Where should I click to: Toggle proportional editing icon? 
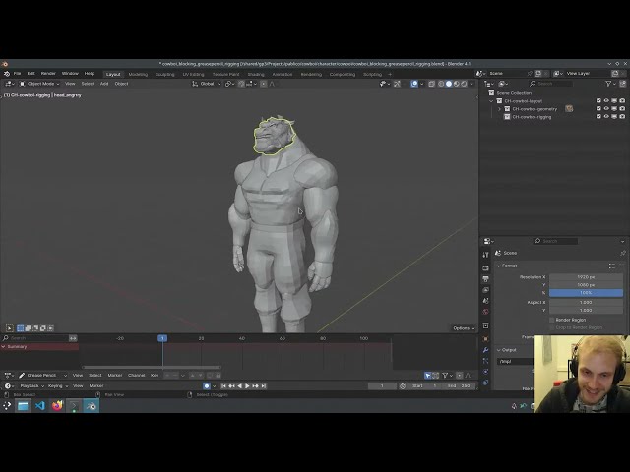(x=263, y=84)
